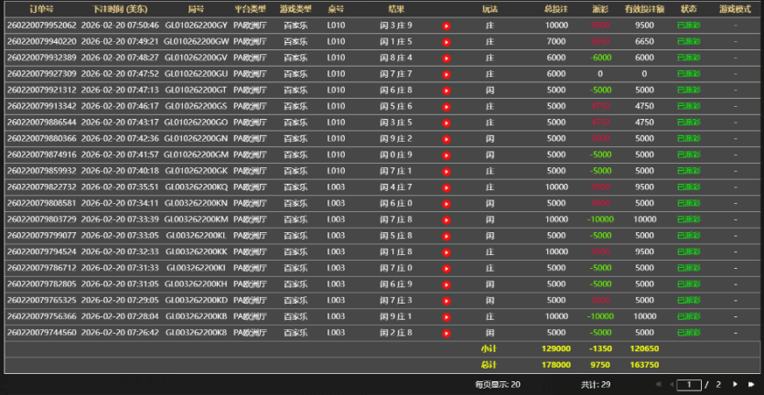Play video replay for order 260220079952062

[x=447, y=26]
